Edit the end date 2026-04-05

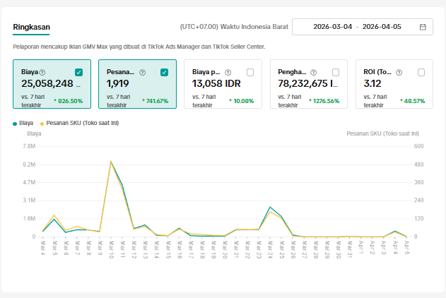click(382, 27)
